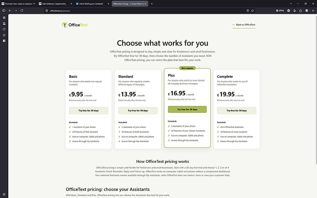This screenshot has height=198, width=317.
Task: Reload the OfficeText pricing page
Action: (x=22, y=11)
